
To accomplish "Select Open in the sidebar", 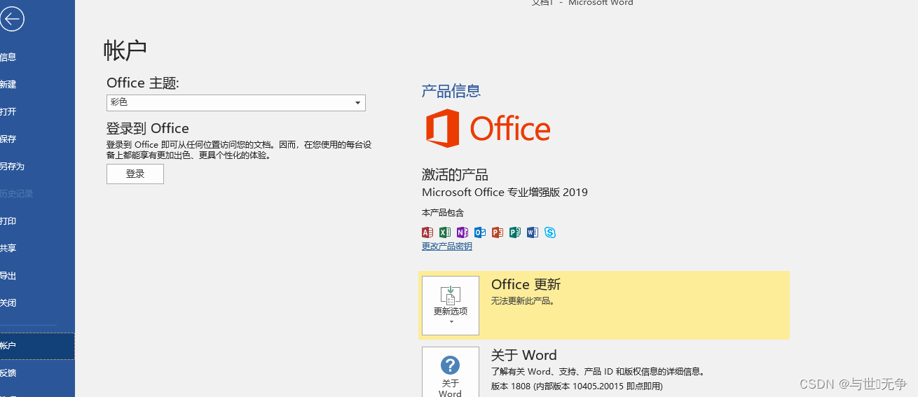I will coord(37,111).
